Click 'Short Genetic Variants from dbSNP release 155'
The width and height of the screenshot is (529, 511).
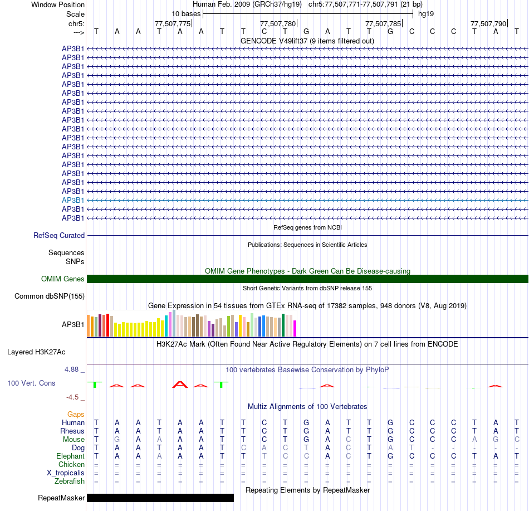click(x=307, y=288)
